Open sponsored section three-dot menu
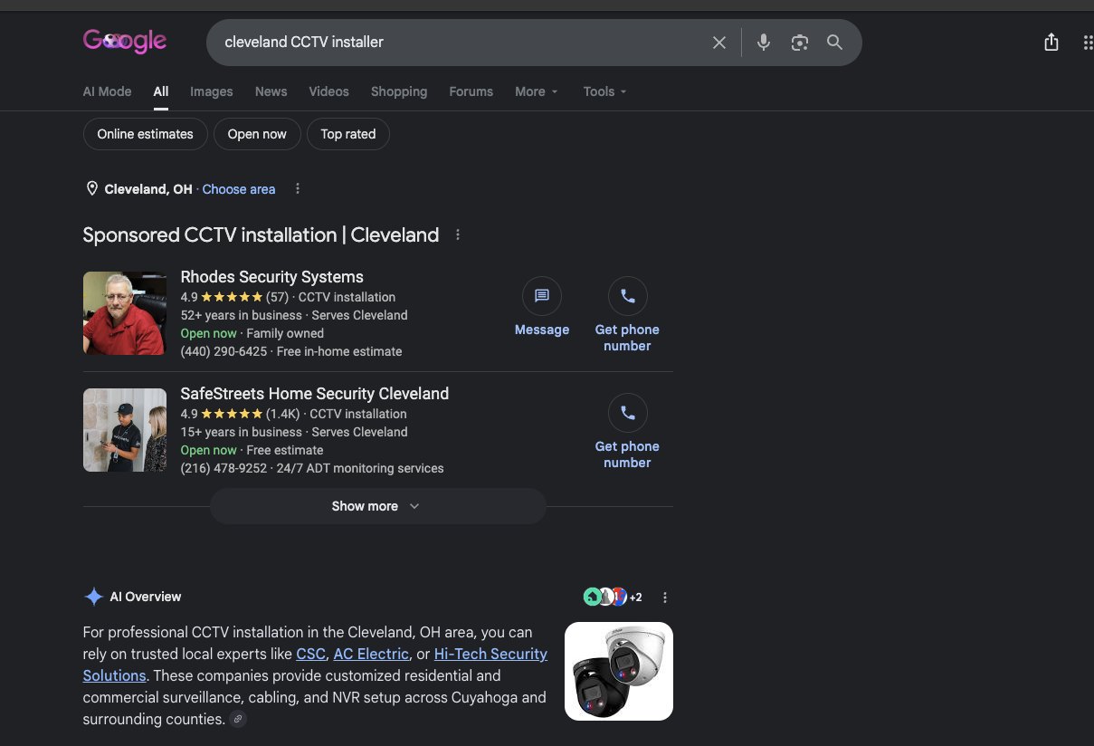The height and width of the screenshot is (746, 1094). coord(458,235)
